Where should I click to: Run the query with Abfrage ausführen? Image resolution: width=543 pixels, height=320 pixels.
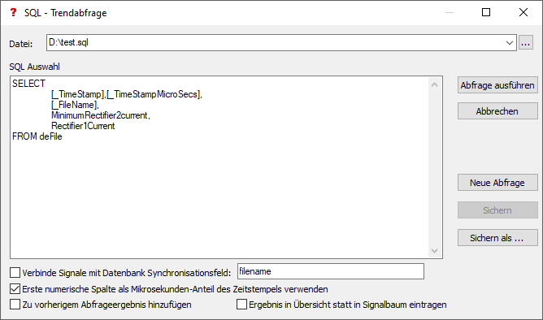(x=497, y=85)
